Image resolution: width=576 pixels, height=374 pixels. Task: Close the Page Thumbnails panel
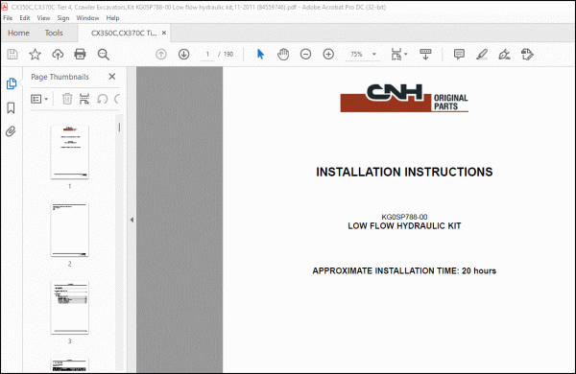[112, 77]
